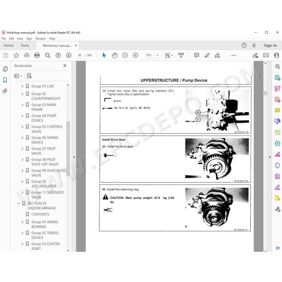
Task: Switch to the Home tab
Action: point(8,46)
